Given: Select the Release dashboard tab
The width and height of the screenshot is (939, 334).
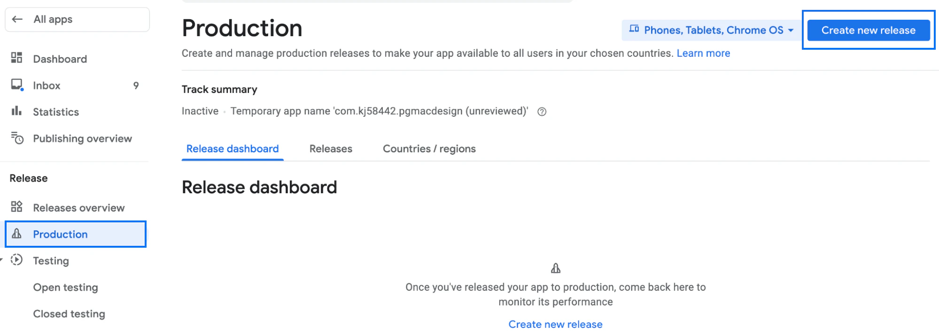Looking at the screenshot, I should [233, 149].
